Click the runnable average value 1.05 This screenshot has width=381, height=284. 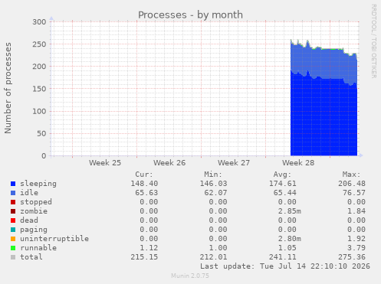(x=287, y=248)
